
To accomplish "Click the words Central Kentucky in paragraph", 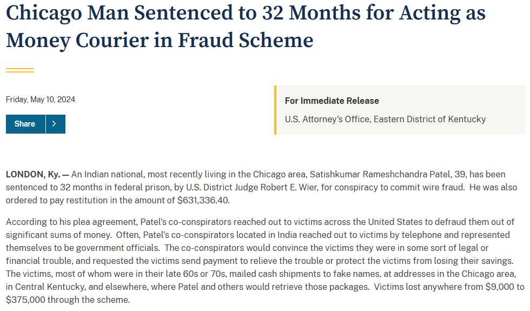I will click(50, 287).
